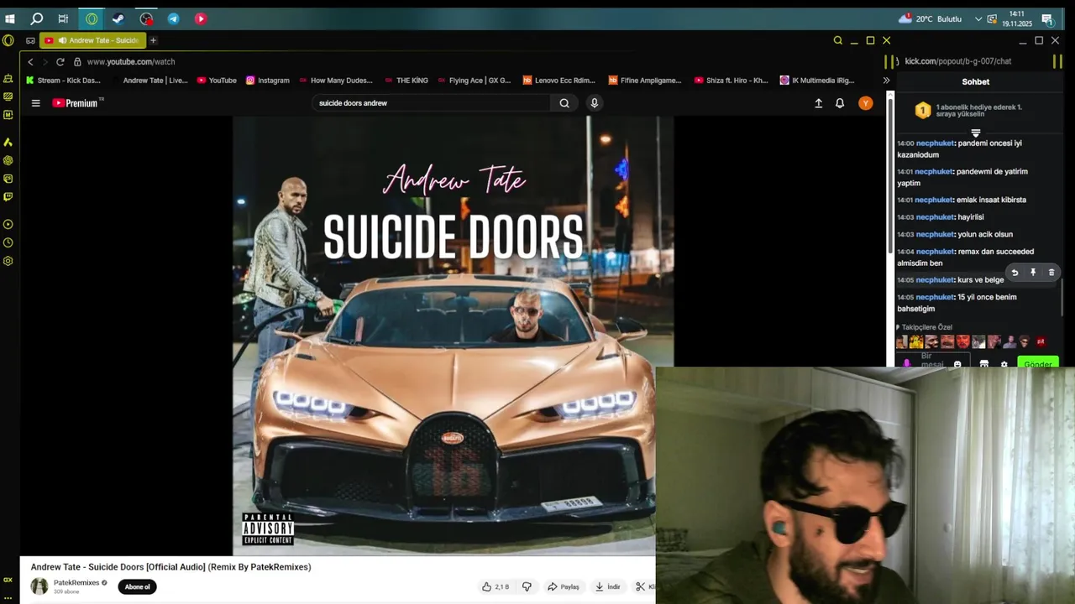Click the Suicide Doors video player
Image resolution: width=1075 pixels, height=604 pixels.
(x=454, y=336)
